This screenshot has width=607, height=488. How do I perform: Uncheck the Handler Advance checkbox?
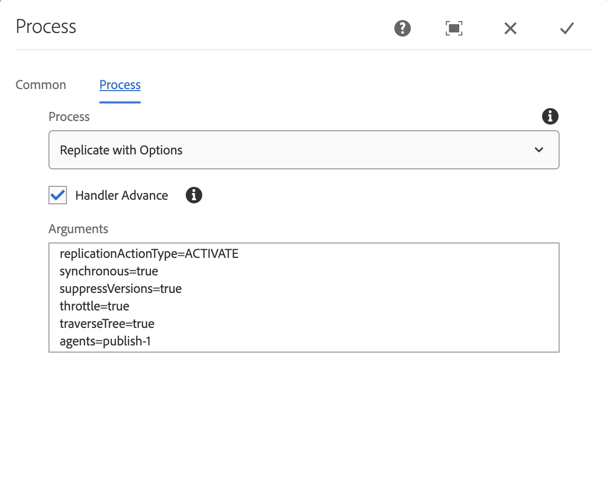tap(57, 195)
